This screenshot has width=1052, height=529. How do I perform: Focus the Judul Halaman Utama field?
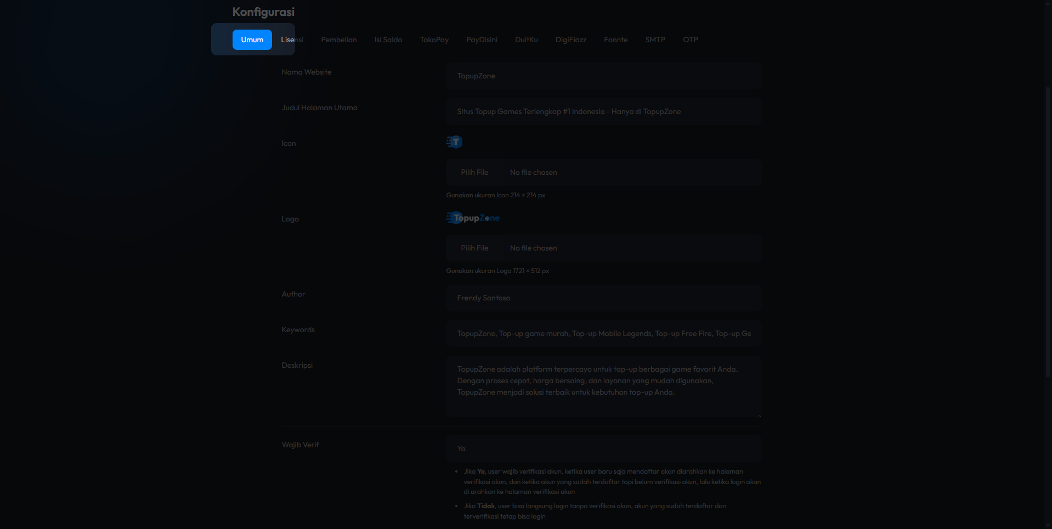coord(603,111)
